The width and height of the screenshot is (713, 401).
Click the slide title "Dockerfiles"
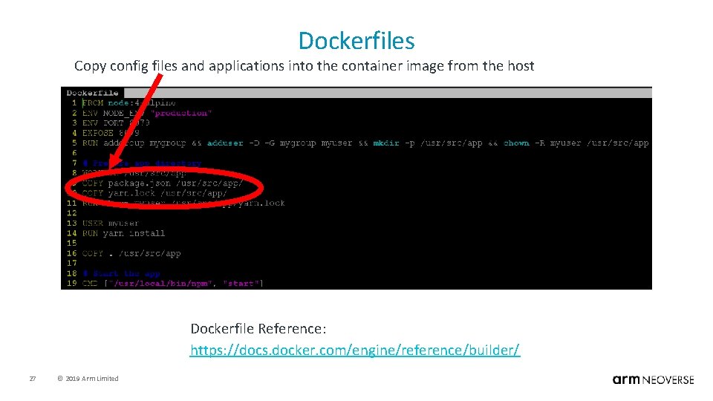(x=356, y=40)
